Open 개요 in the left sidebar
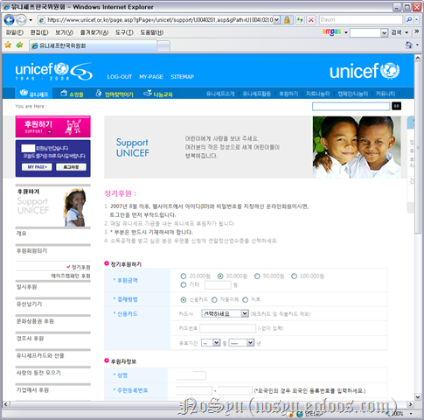 (21, 234)
